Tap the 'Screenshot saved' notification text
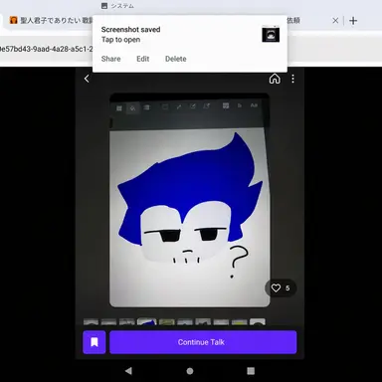The height and width of the screenshot is (382, 382). (x=130, y=30)
